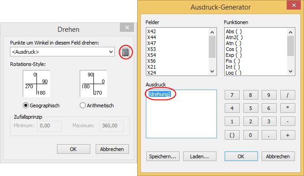Cancel the Ausdruck-Generator with Abbrechen

point(278,156)
